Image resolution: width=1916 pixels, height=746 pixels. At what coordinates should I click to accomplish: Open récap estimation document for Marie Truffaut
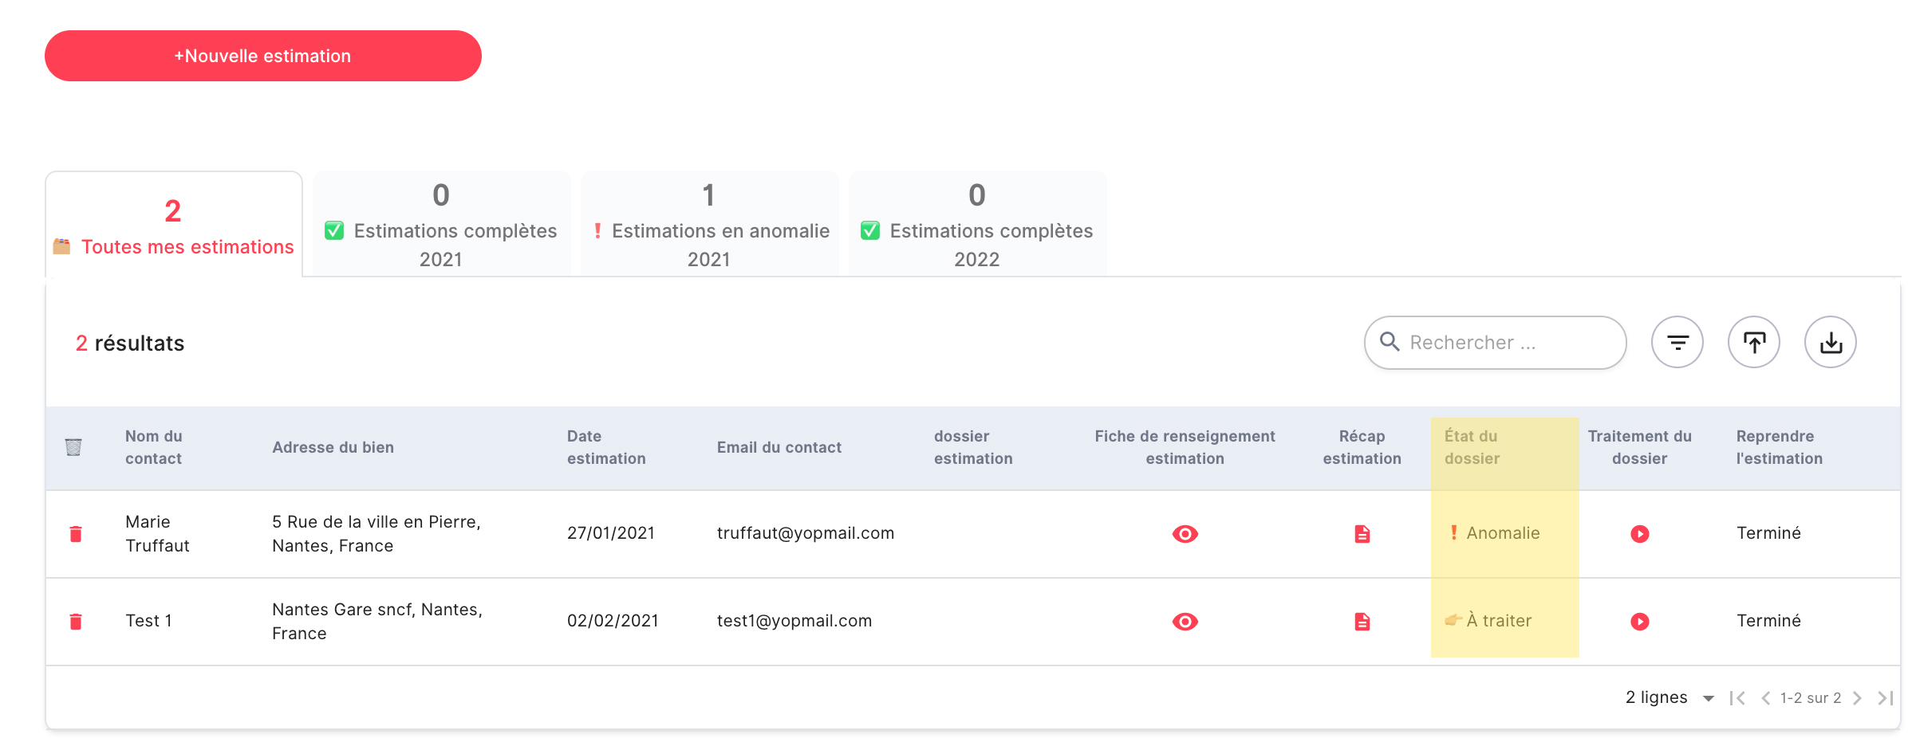tap(1362, 534)
